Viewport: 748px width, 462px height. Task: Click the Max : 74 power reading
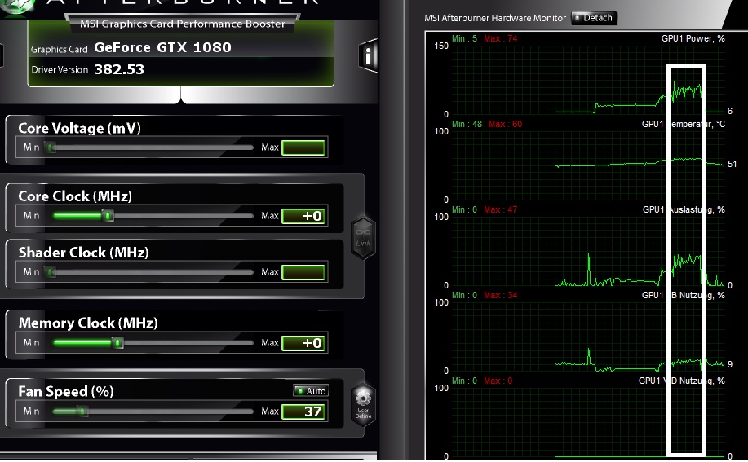[x=500, y=38]
